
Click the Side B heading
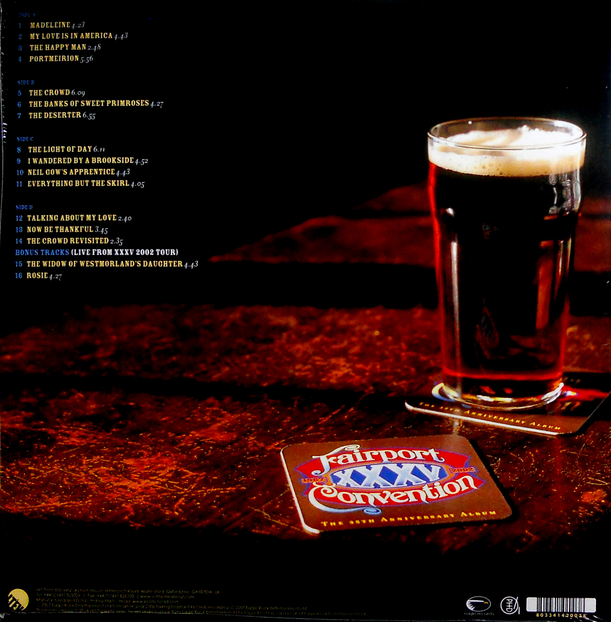pyautogui.click(x=26, y=83)
